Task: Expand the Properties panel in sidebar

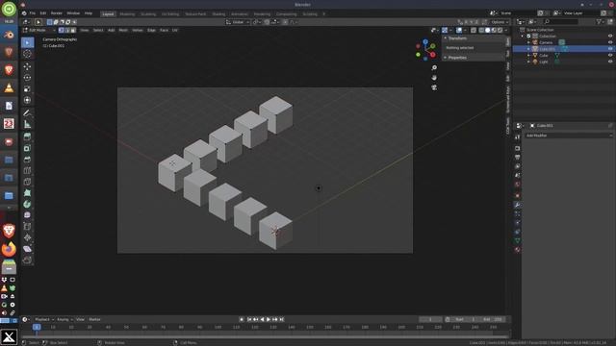Action: pyautogui.click(x=457, y=58)
